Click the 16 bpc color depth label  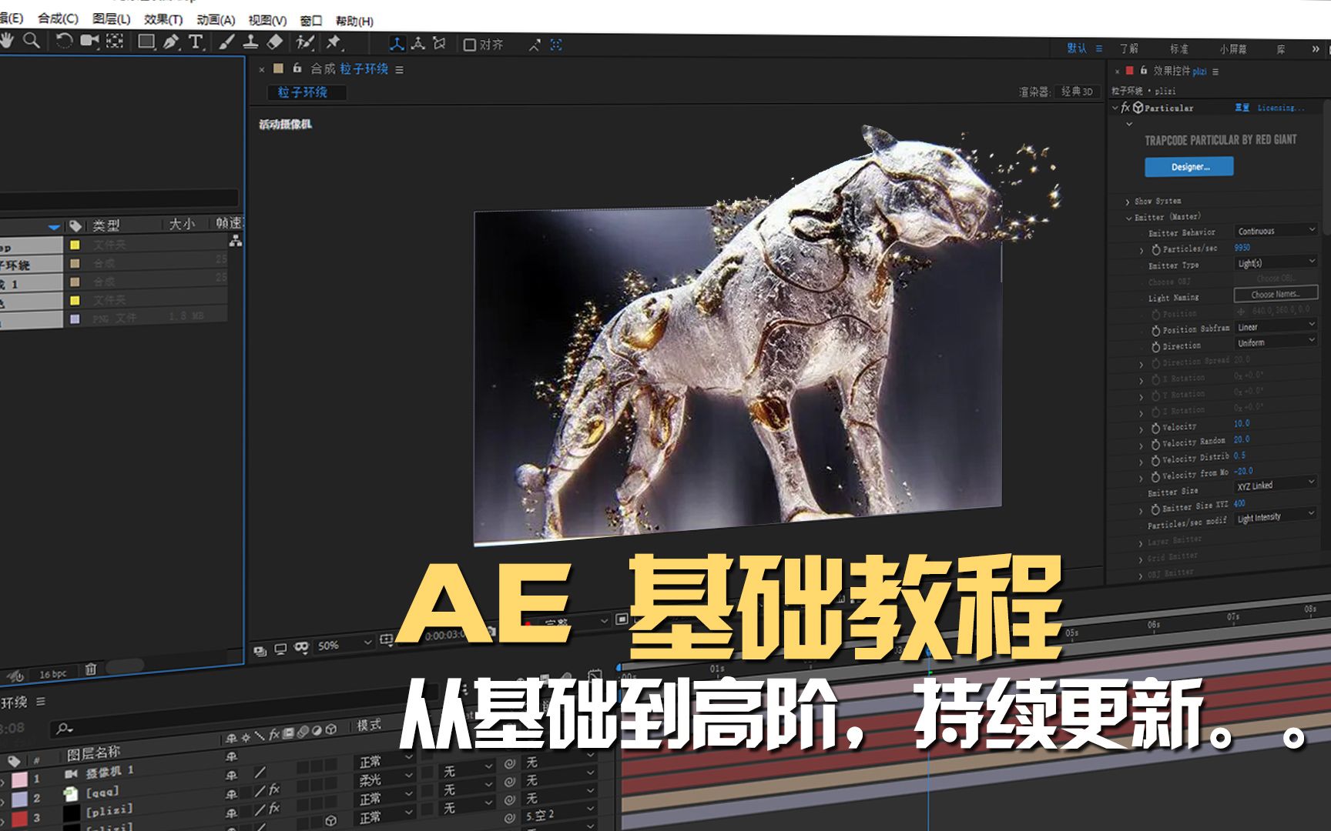tap(53, 674)
